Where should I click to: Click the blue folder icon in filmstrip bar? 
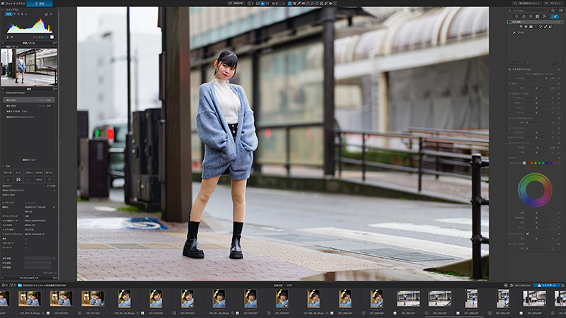(x=20, y=285)
